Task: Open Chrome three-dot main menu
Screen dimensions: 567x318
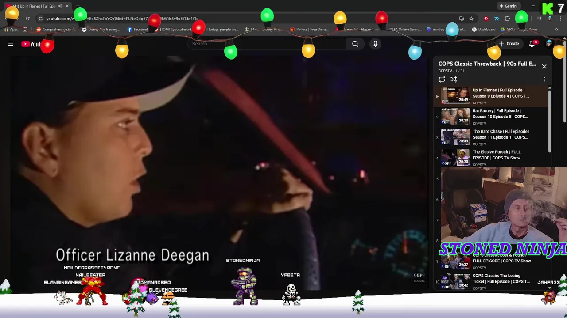Action: coord(560,19)
